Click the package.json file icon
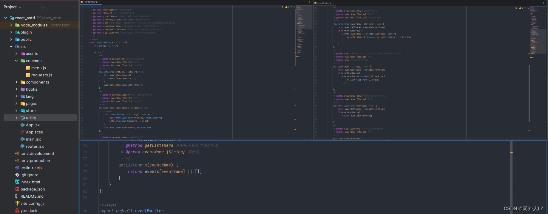This screenshot has height=214, width=548. [x=17, y=189]
